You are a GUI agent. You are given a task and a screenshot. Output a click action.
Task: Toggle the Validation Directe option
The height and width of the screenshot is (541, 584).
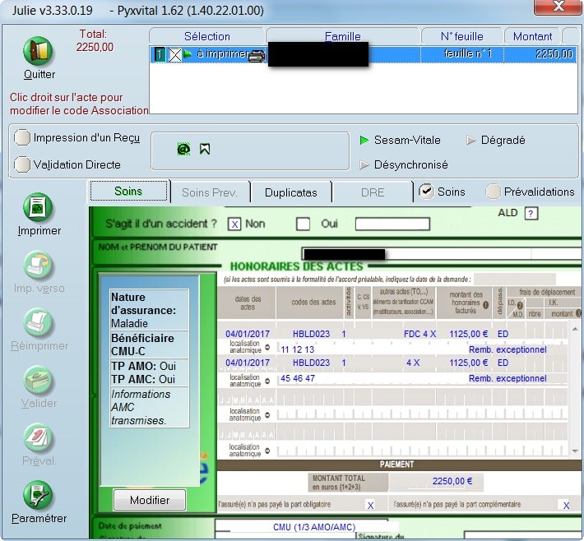tap(23, 164)
